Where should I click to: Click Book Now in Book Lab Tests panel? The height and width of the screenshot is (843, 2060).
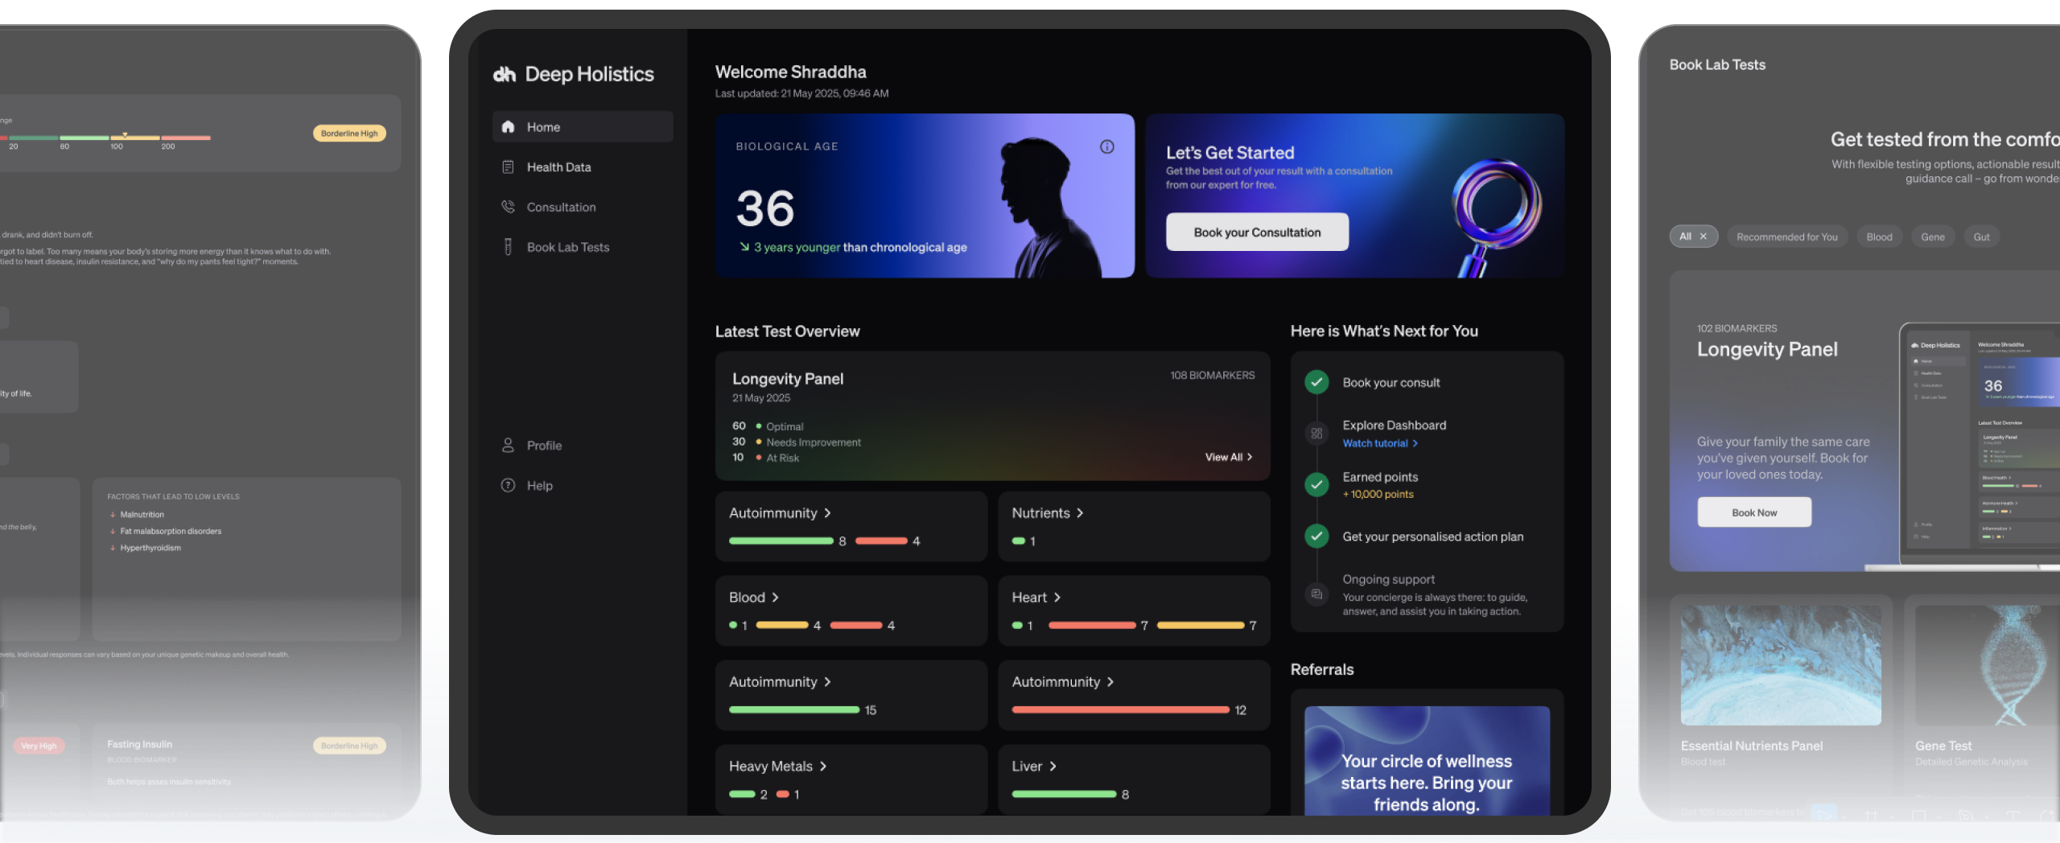coord(1754,512)
